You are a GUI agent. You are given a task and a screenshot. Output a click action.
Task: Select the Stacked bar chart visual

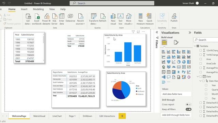point(163,52)
